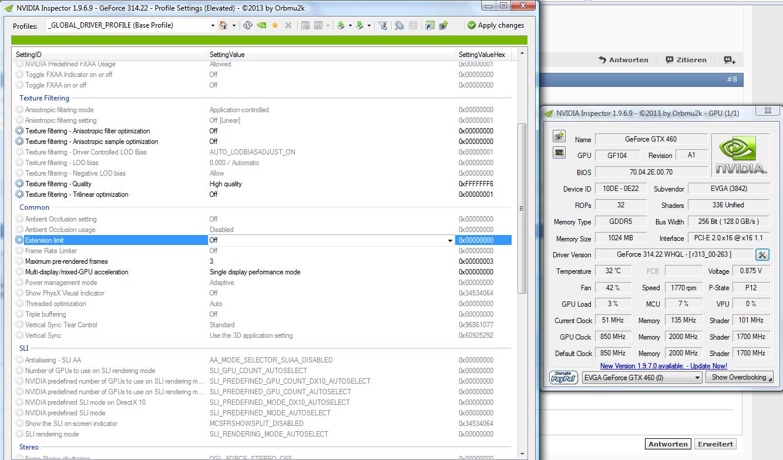Click the Texture filtering - LOD bias row

coord(263,163)
